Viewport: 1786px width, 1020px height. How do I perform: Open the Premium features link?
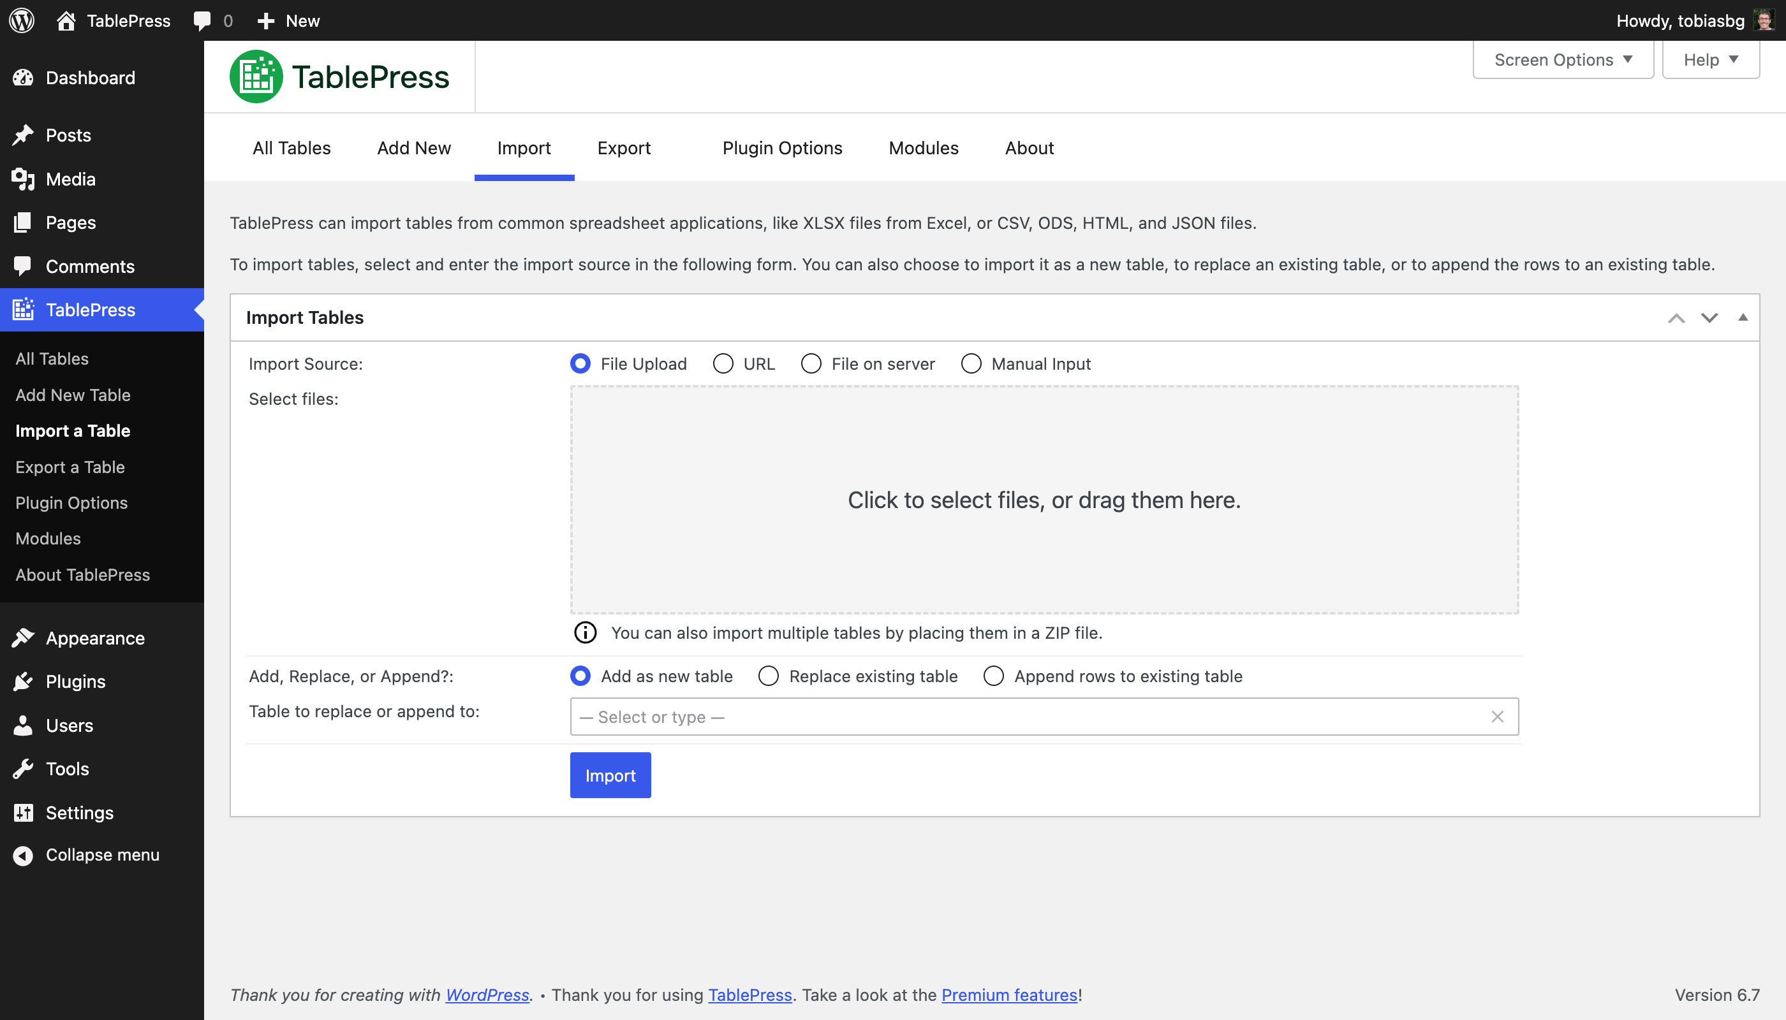1008,994
